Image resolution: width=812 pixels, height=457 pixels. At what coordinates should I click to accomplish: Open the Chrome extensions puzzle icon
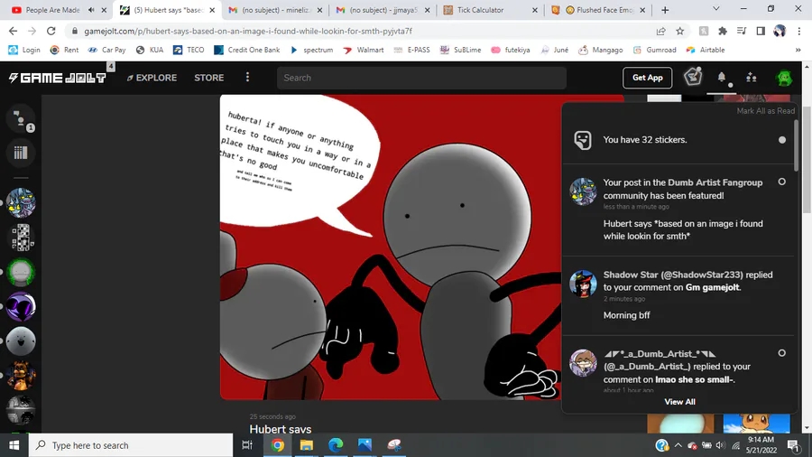723,31
